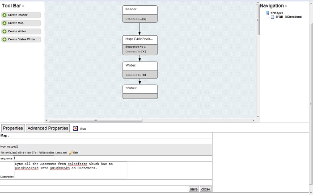Click the green plus icon for Create Status Writer
The image size is (313, 195).
pos(4,39)
